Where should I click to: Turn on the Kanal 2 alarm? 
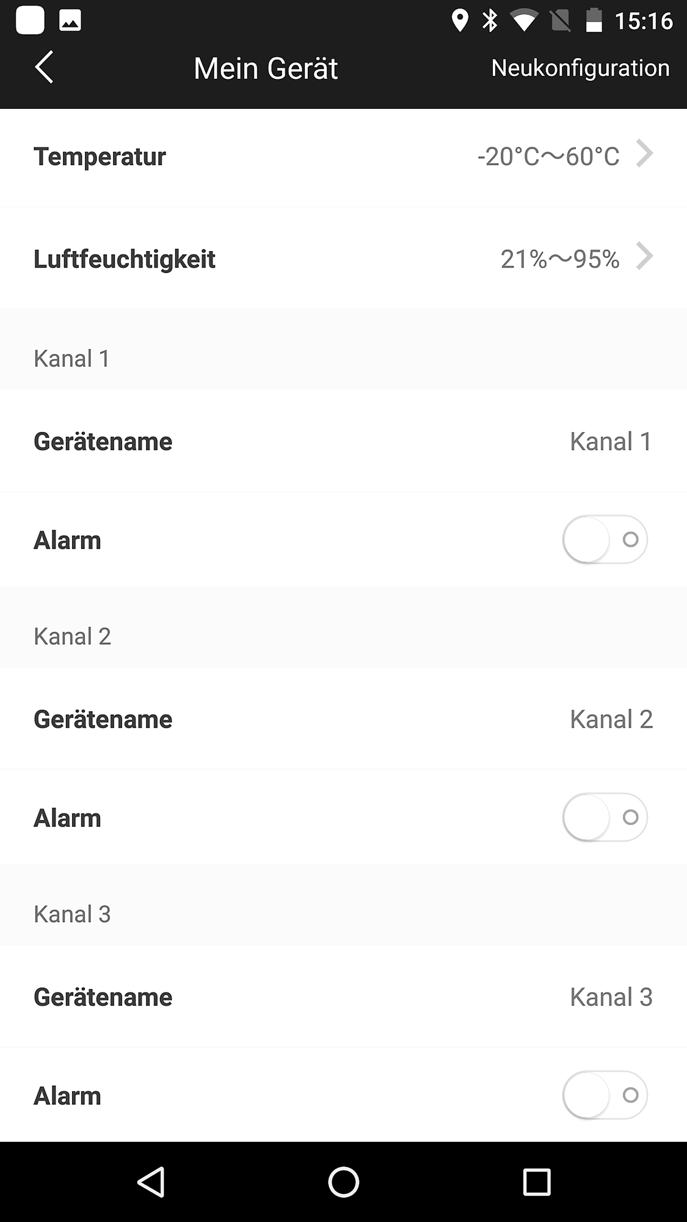tap(605, 818)
